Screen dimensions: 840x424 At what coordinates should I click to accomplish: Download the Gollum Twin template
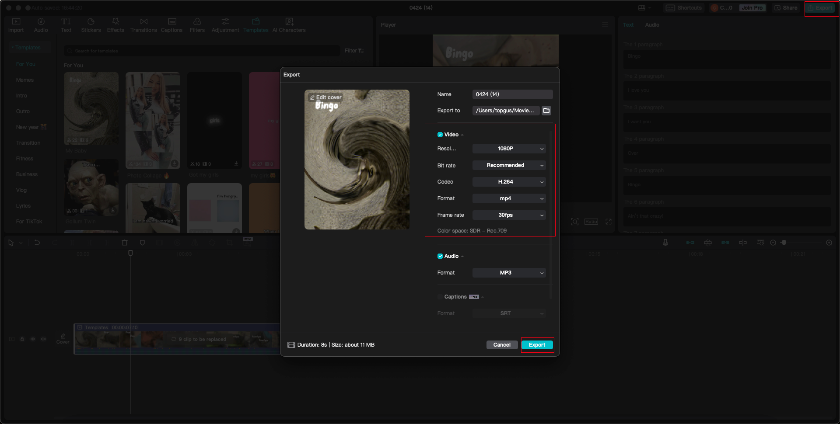pyautogui.click(x=113, y=210)
